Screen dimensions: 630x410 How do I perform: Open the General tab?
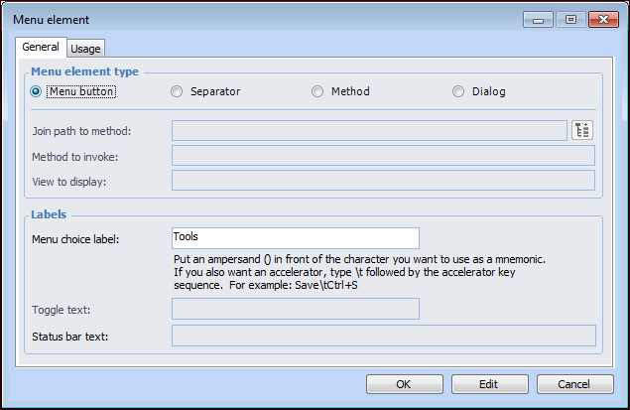pos(41,47)
